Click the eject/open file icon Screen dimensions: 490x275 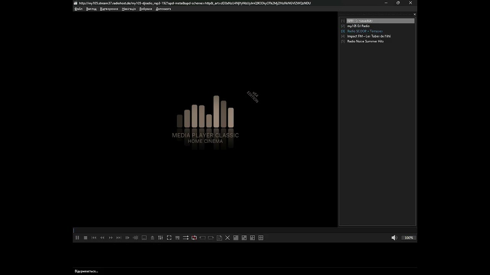tap(152, 238)
